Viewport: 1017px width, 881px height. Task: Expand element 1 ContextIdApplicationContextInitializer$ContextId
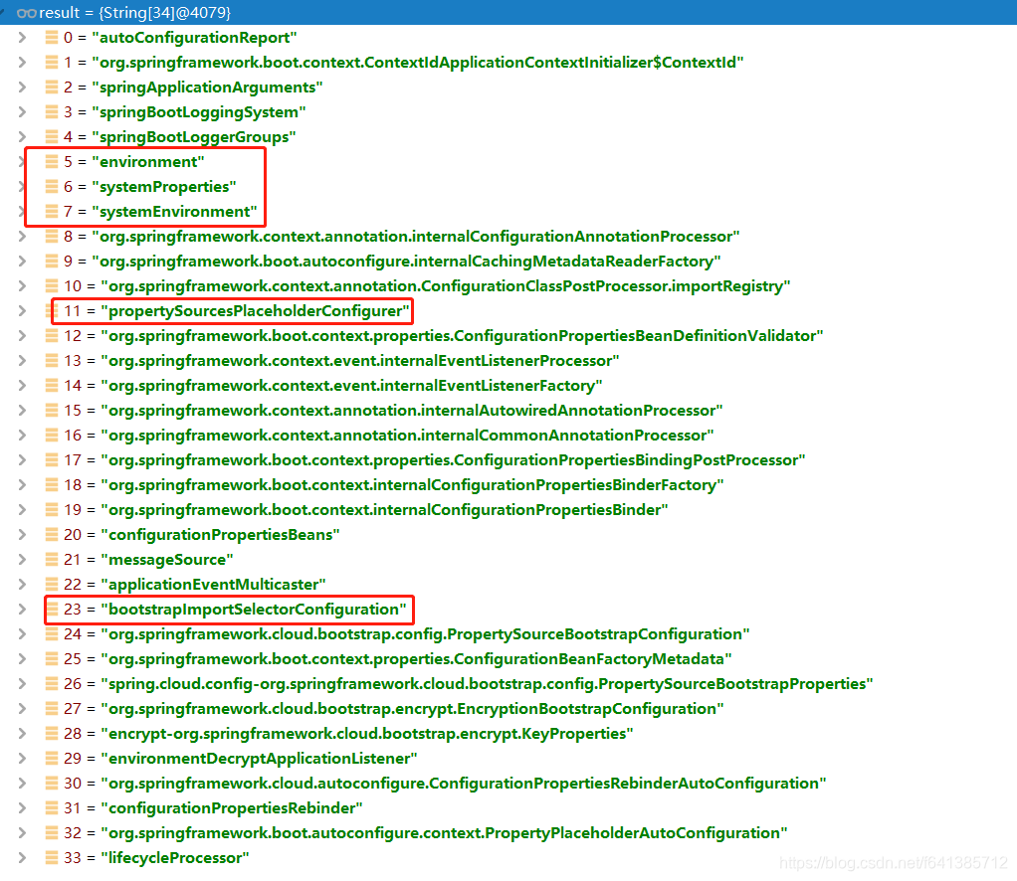22,63
